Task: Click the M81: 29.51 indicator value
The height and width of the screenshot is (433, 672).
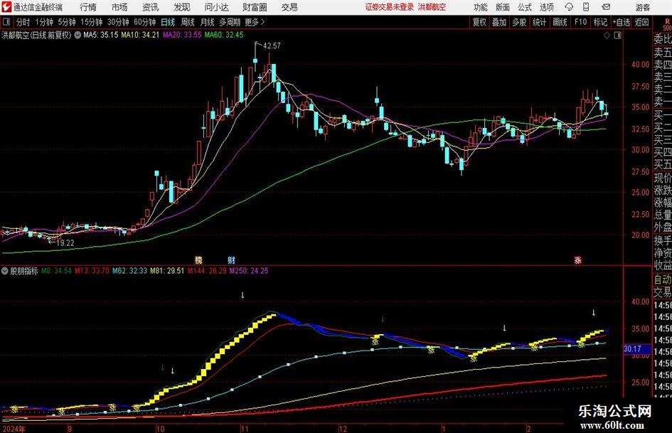Action: tap(167, 271)
